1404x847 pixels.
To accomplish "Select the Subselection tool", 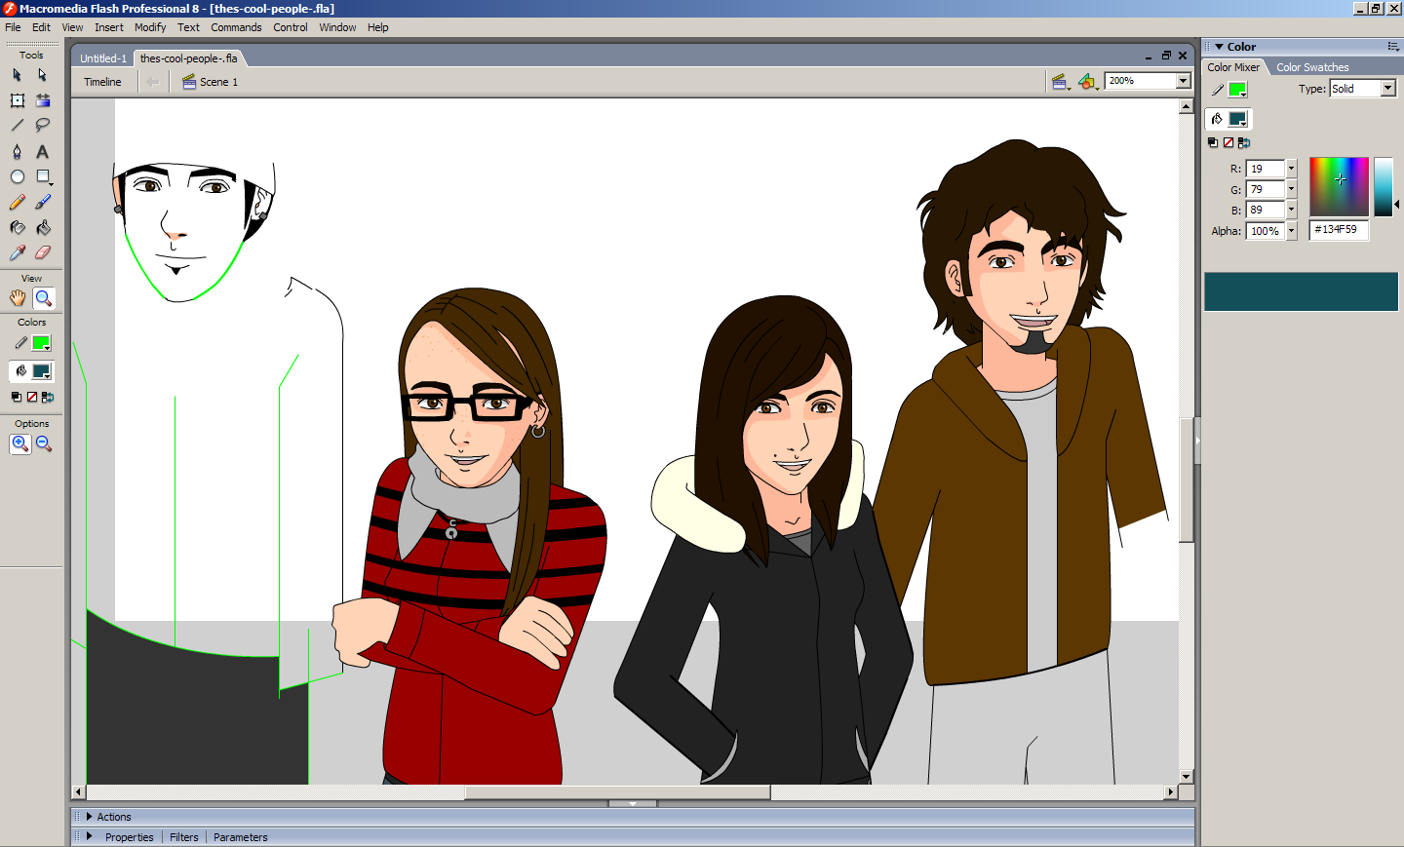I will tap(42, 75).
